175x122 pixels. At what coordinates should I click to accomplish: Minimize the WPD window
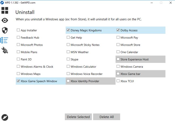[x=152, y=3]
